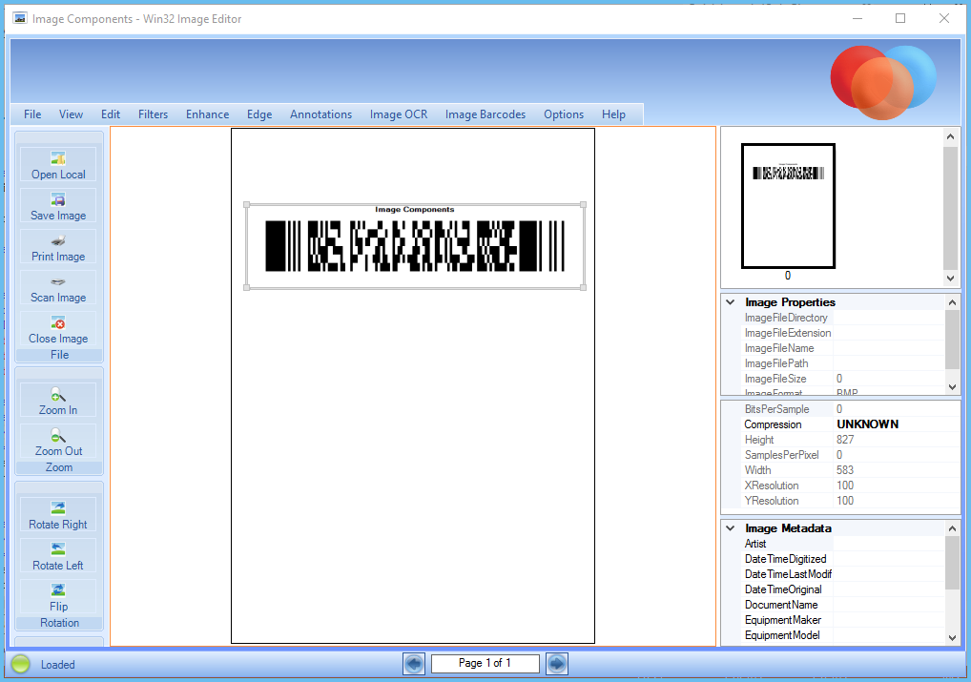Click Image Properties scroll-up arrow
This screenshot has height=682, width=971.
(x=953, y=302)
